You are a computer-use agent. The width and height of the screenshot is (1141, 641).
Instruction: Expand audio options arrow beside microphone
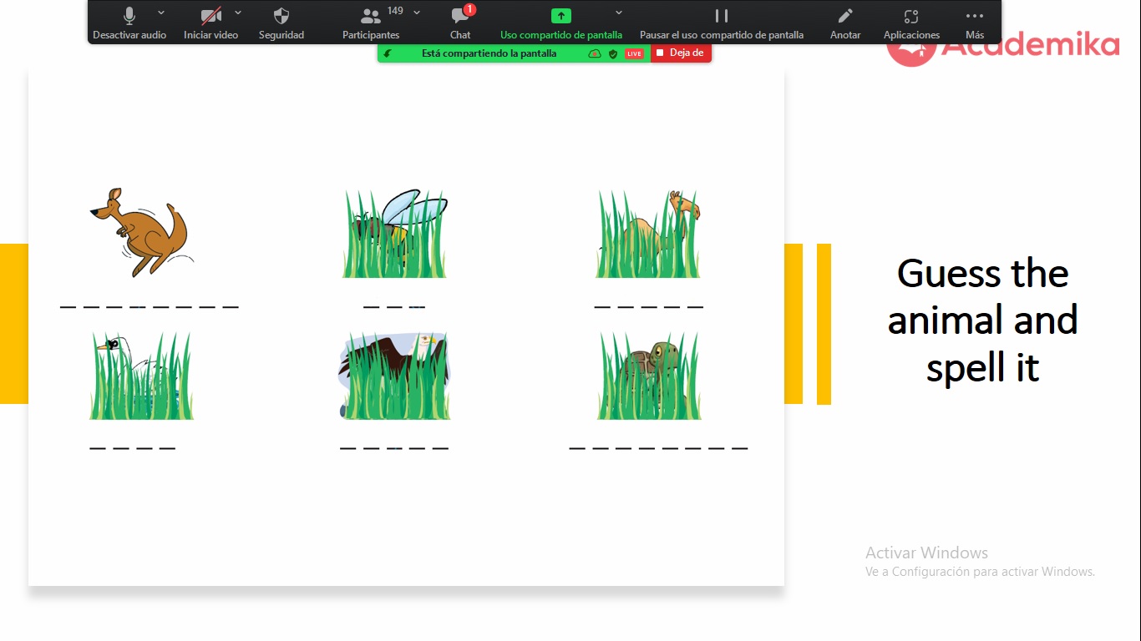pyautogui.click(x=161, y=13)
